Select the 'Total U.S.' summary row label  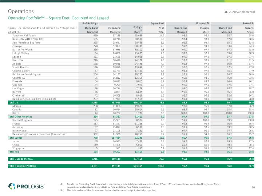click(14, 102)
